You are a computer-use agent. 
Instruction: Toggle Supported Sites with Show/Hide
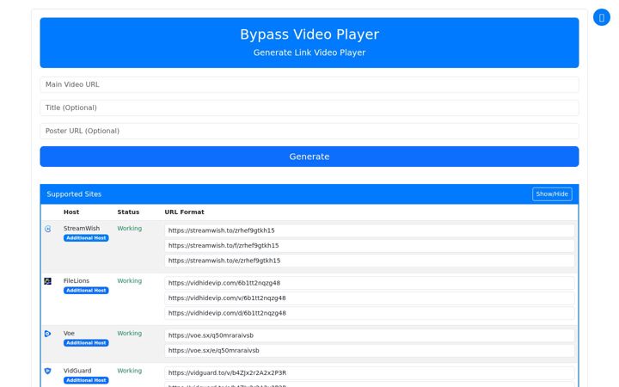(x=552, y=193)
